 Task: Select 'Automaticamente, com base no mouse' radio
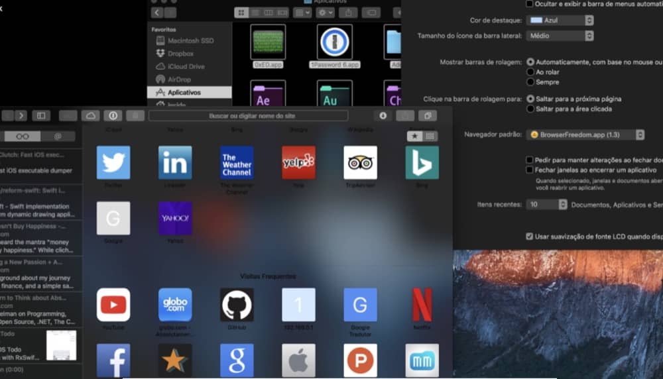pos(530,62)
